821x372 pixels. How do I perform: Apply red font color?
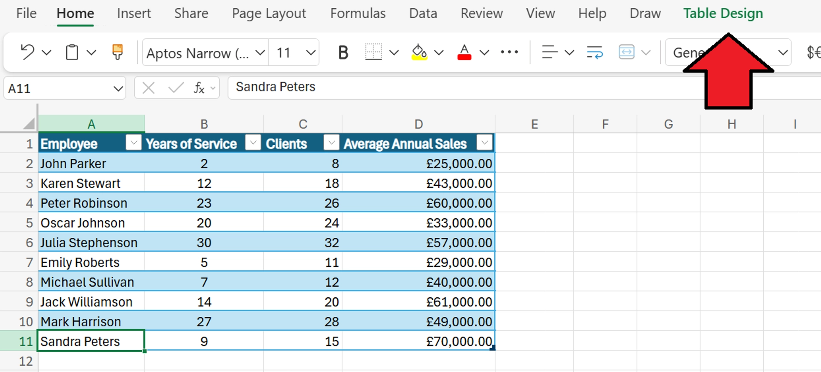pos(464,53)
